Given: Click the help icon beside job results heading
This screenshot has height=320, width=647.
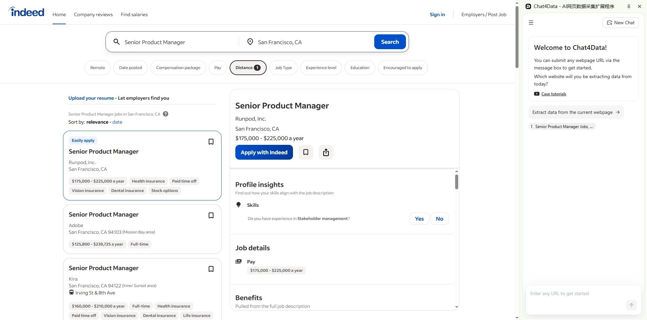Looking at the screenshot, I should [166, 114].
